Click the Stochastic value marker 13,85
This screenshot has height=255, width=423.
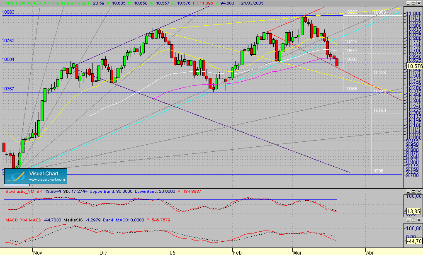pyautogui.click(x=414, y=211)
